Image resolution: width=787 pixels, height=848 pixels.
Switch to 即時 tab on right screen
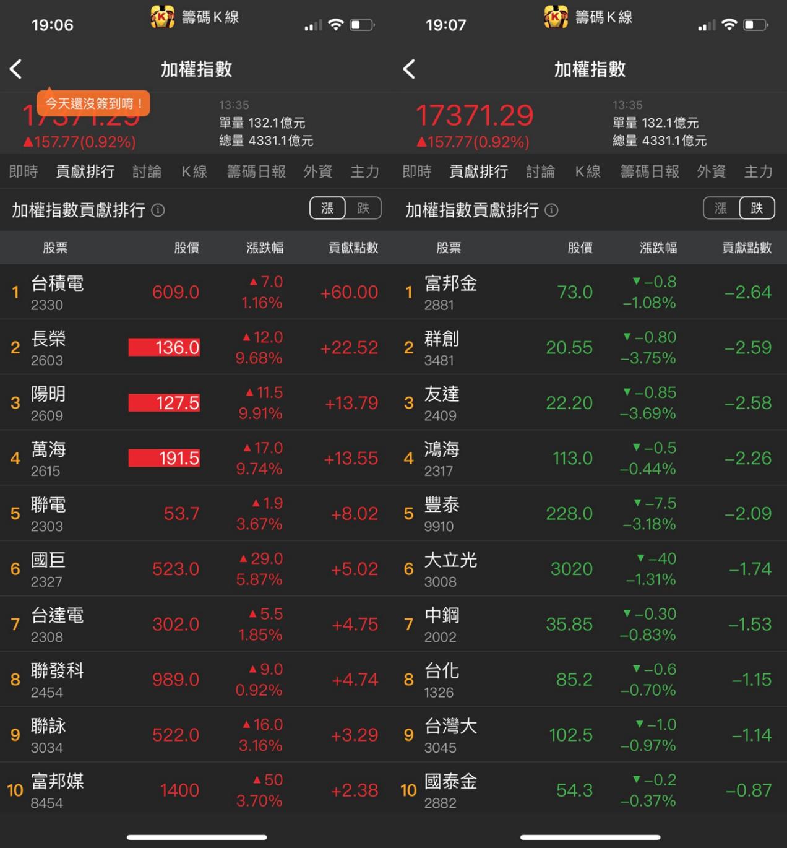point(417,171)
